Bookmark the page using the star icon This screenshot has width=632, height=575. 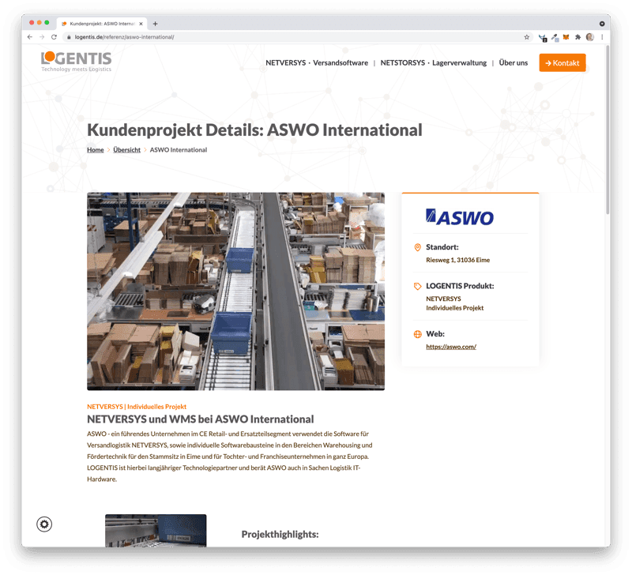click(526, 37)
